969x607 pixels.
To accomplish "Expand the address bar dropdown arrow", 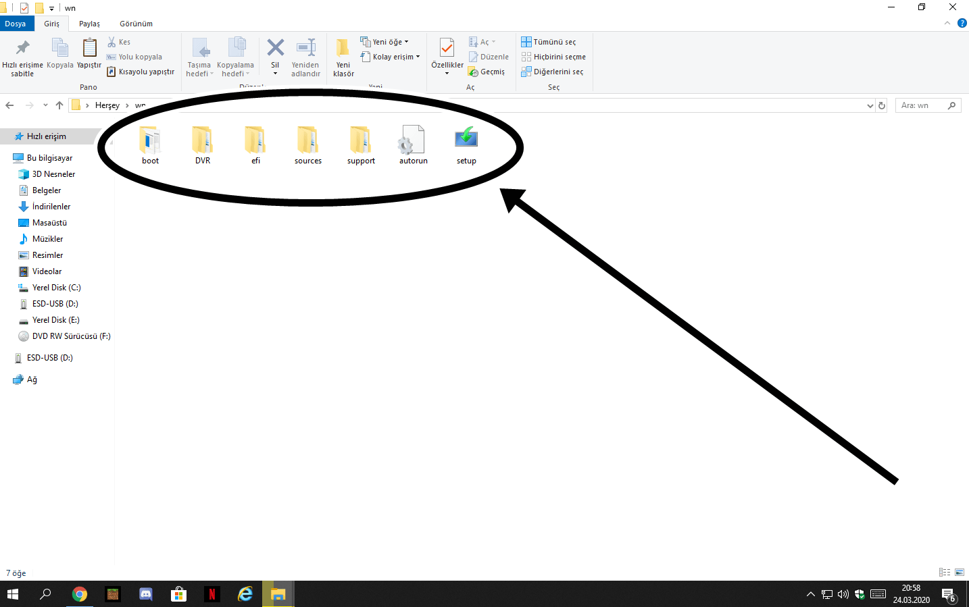I will 870,105.
